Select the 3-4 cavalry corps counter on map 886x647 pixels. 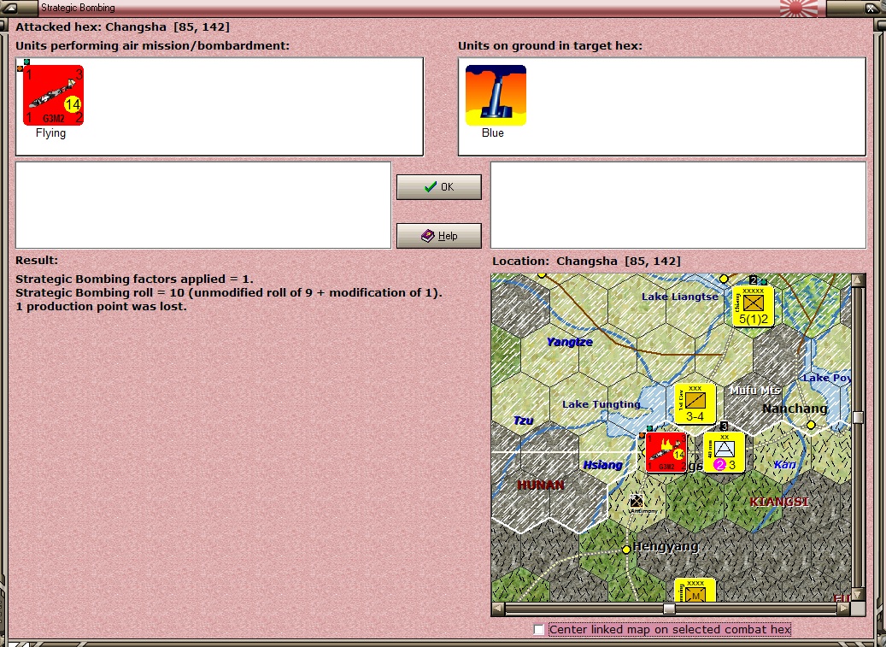tap(695, 404)
